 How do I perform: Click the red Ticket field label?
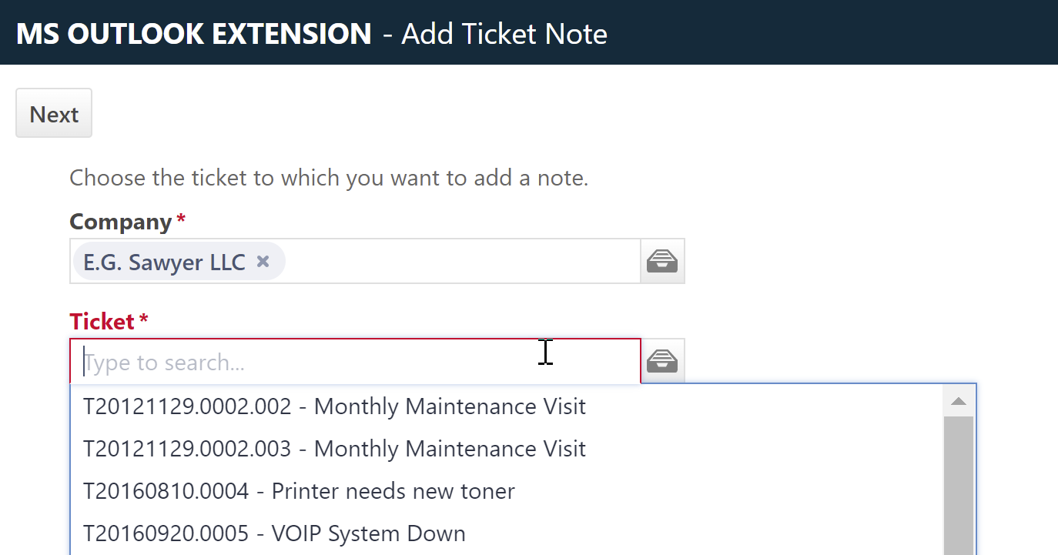pyautogui.click(x=102, y=321)
